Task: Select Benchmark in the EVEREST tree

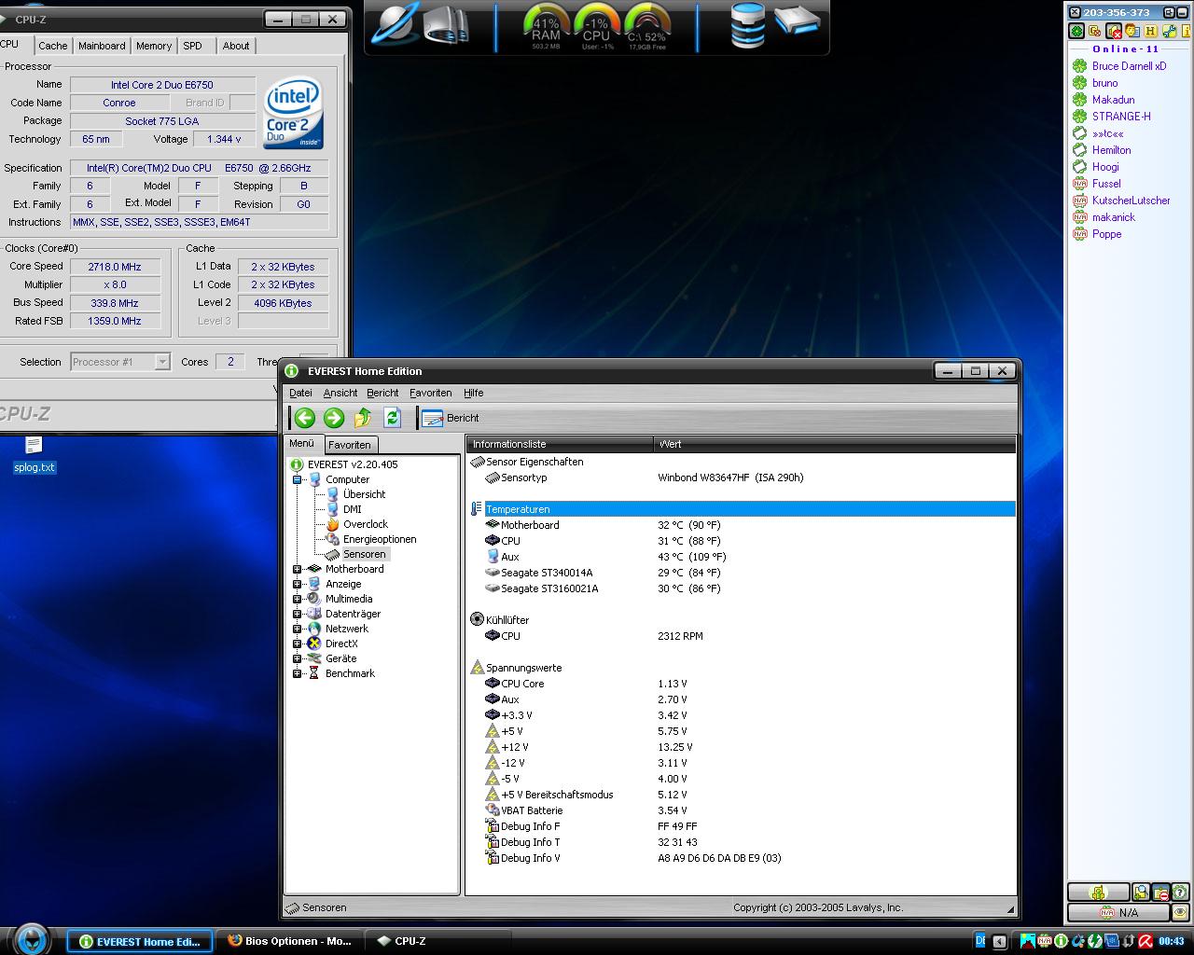Action: [x=350, y=673]
